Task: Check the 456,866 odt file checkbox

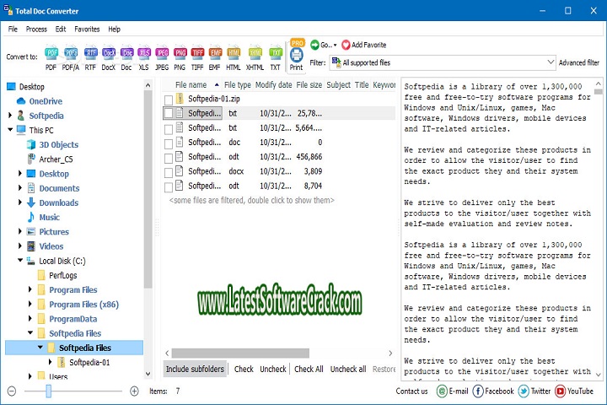Action: pyautogui.click(x=169, y=158)
